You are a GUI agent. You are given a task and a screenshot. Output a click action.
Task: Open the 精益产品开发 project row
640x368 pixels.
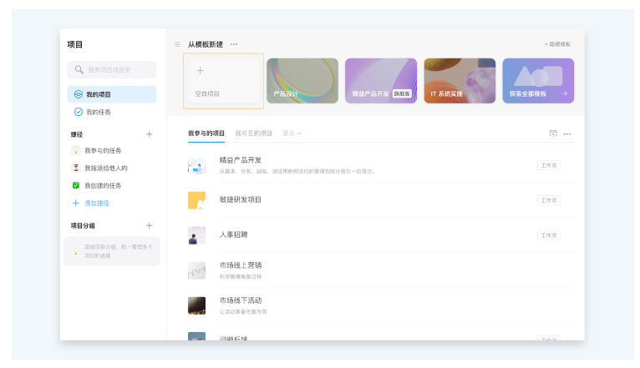[380, 165]
